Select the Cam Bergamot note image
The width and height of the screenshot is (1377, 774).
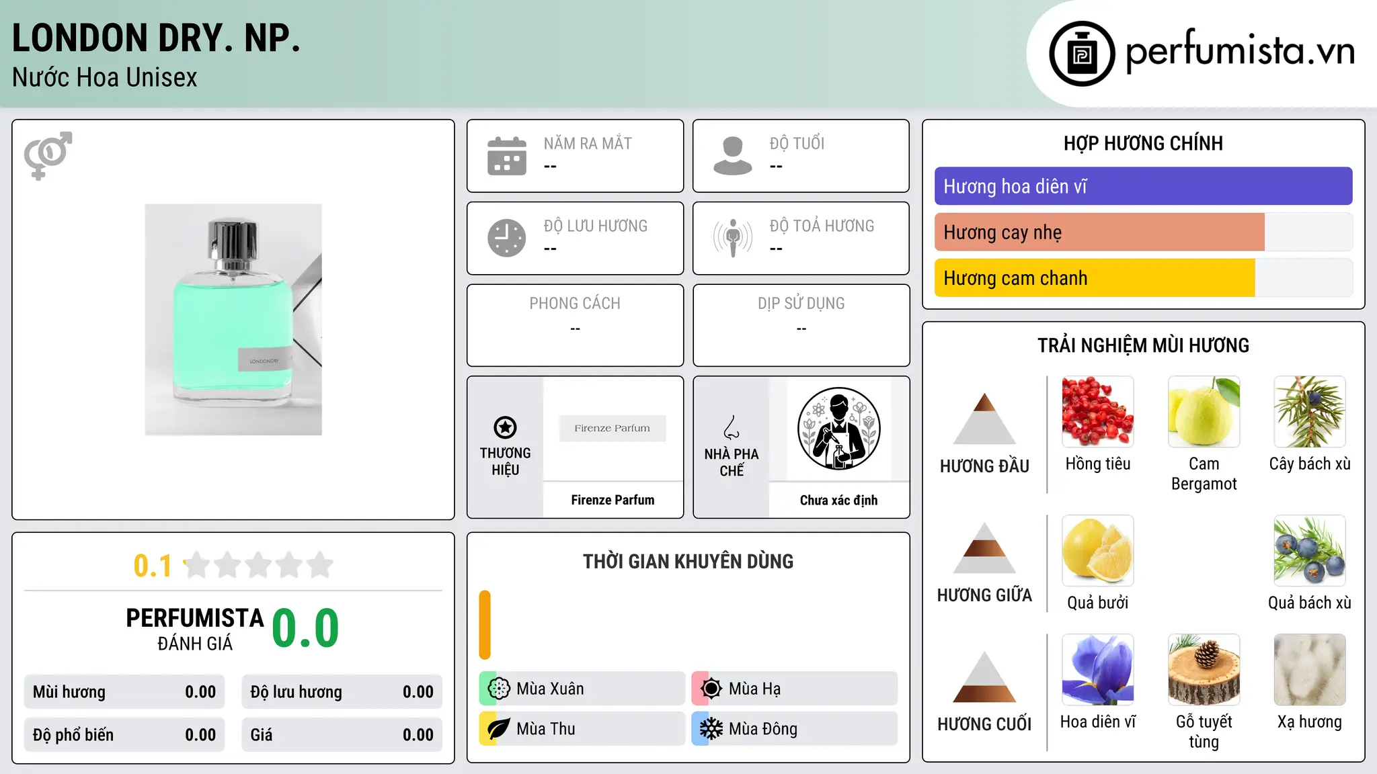(x=1204, y=412)
